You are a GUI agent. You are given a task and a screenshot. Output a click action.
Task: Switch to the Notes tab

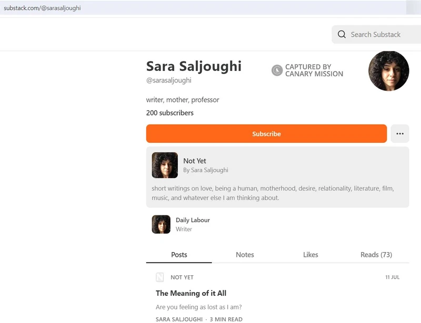coord(245,255)
